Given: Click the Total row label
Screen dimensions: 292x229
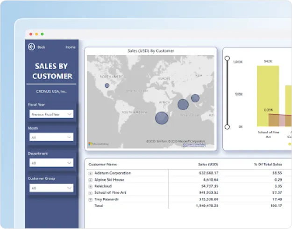Looking at the screenshot, I should 99,206.
